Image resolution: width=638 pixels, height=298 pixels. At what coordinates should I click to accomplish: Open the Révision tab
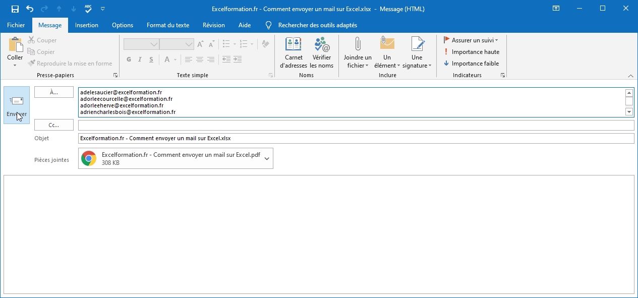[214, 25]
